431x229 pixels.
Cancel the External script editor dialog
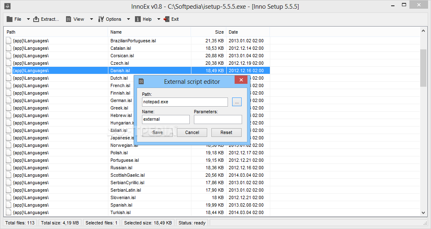tap(192, 132)
